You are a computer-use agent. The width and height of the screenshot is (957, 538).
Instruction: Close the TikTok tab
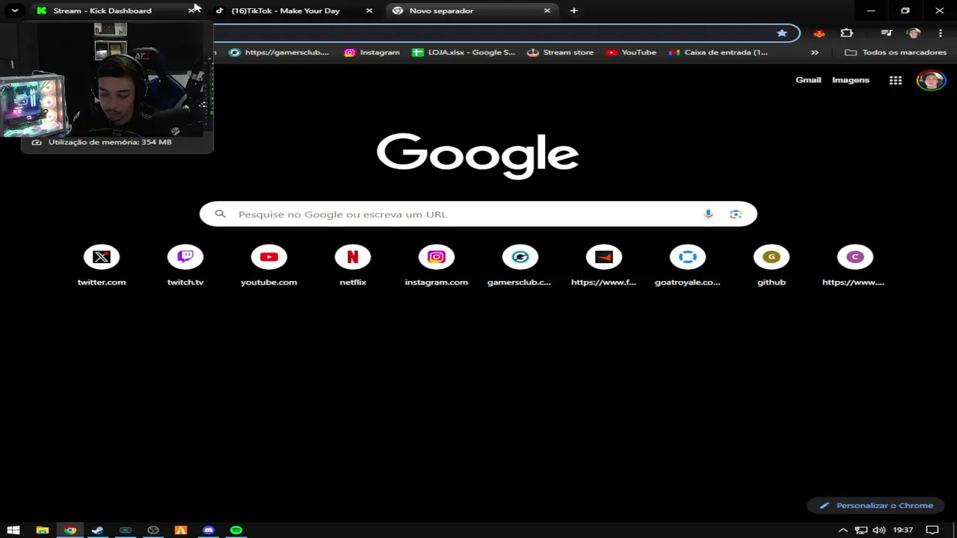tap(369, 10)
